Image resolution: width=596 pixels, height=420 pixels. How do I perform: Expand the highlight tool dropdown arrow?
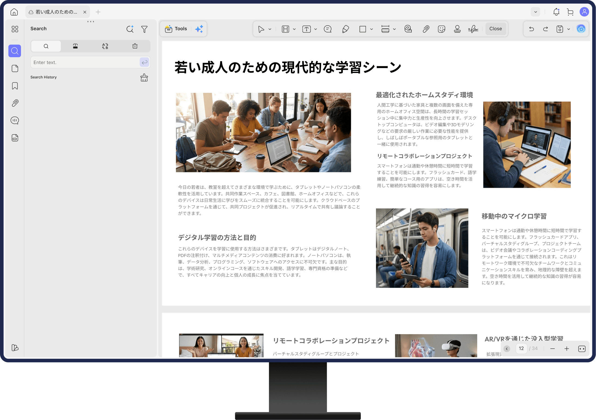click(x=294, y=29)
